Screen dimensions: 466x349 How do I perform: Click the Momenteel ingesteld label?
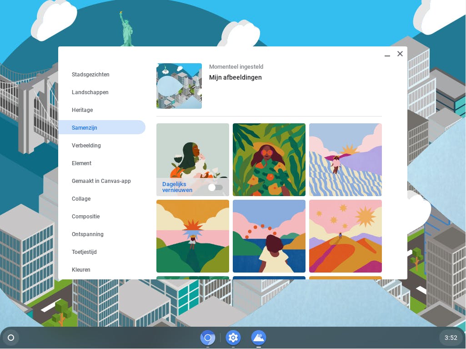[x=236, y=66]
